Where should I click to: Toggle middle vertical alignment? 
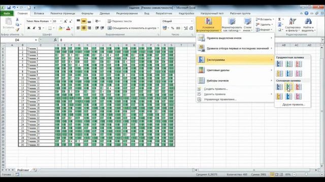click(84, 21)
